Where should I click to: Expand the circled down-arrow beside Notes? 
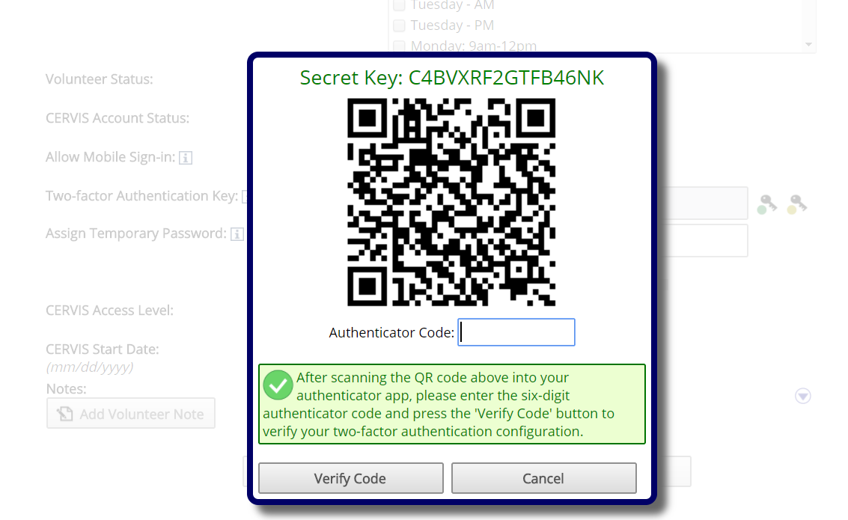pos(802,397)
